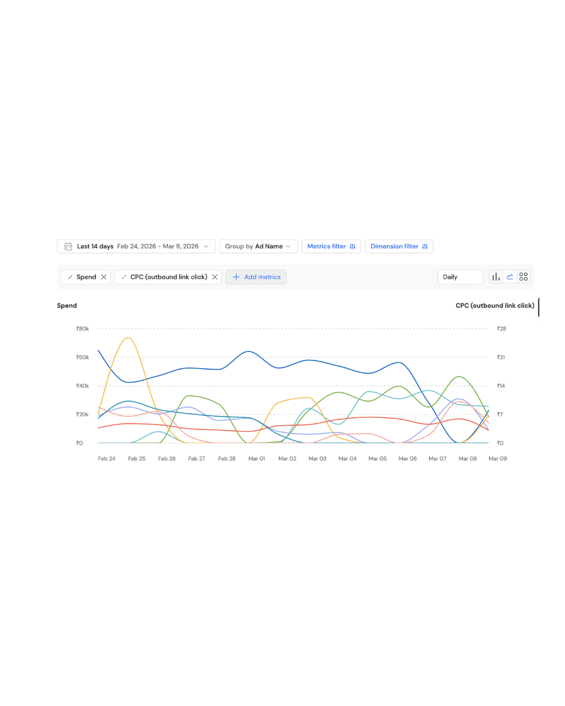Open the Daily granularity dropdown

coord(460,277)
